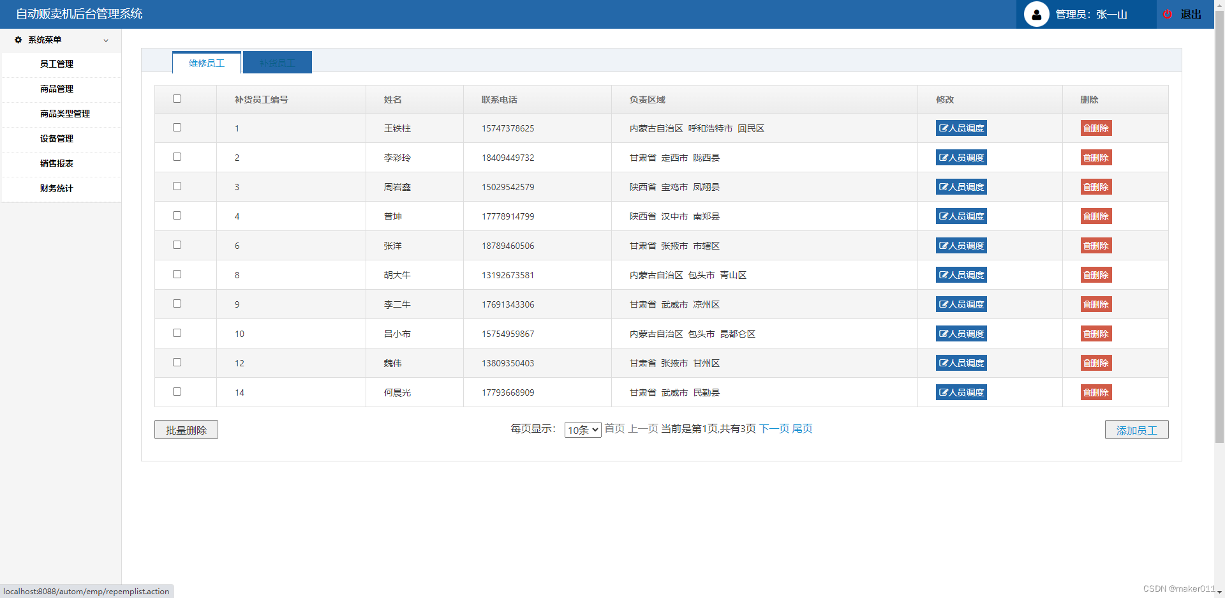Check the box for employee number 1
Viewport: 1225px width, 598px height.
point(177,128)
